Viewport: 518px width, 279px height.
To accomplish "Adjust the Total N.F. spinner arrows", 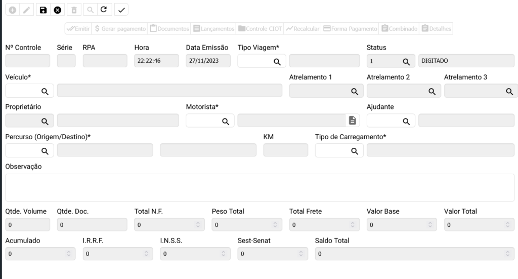I will pos(197,225).
